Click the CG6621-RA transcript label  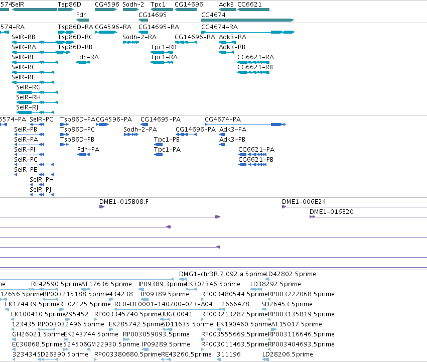(256, 57)
